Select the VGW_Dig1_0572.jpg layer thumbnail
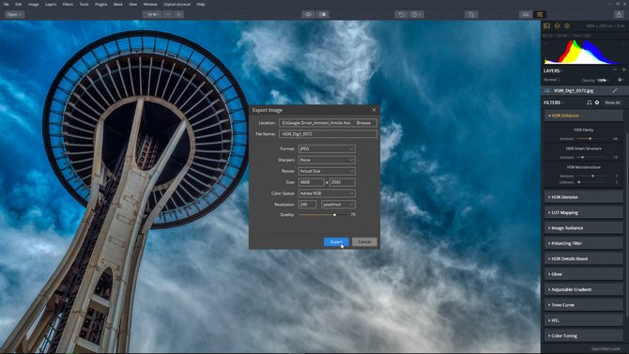 pyautogui.click(x=546, y=91)
